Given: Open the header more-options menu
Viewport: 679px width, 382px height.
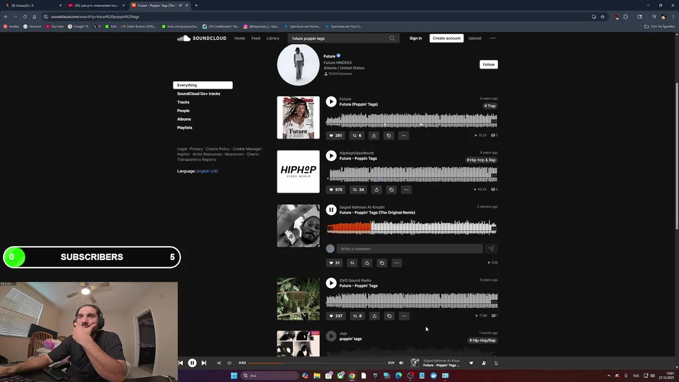Looking at the screenshot, I should pyautogui.click(x=492, y=38).
